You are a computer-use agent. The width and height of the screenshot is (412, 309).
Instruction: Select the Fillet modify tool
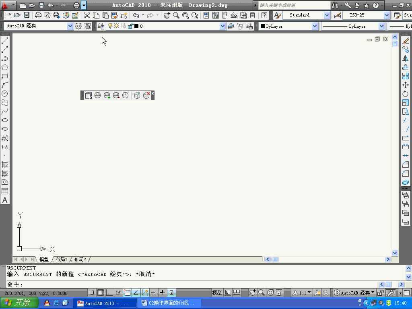(x=406, y=173)
